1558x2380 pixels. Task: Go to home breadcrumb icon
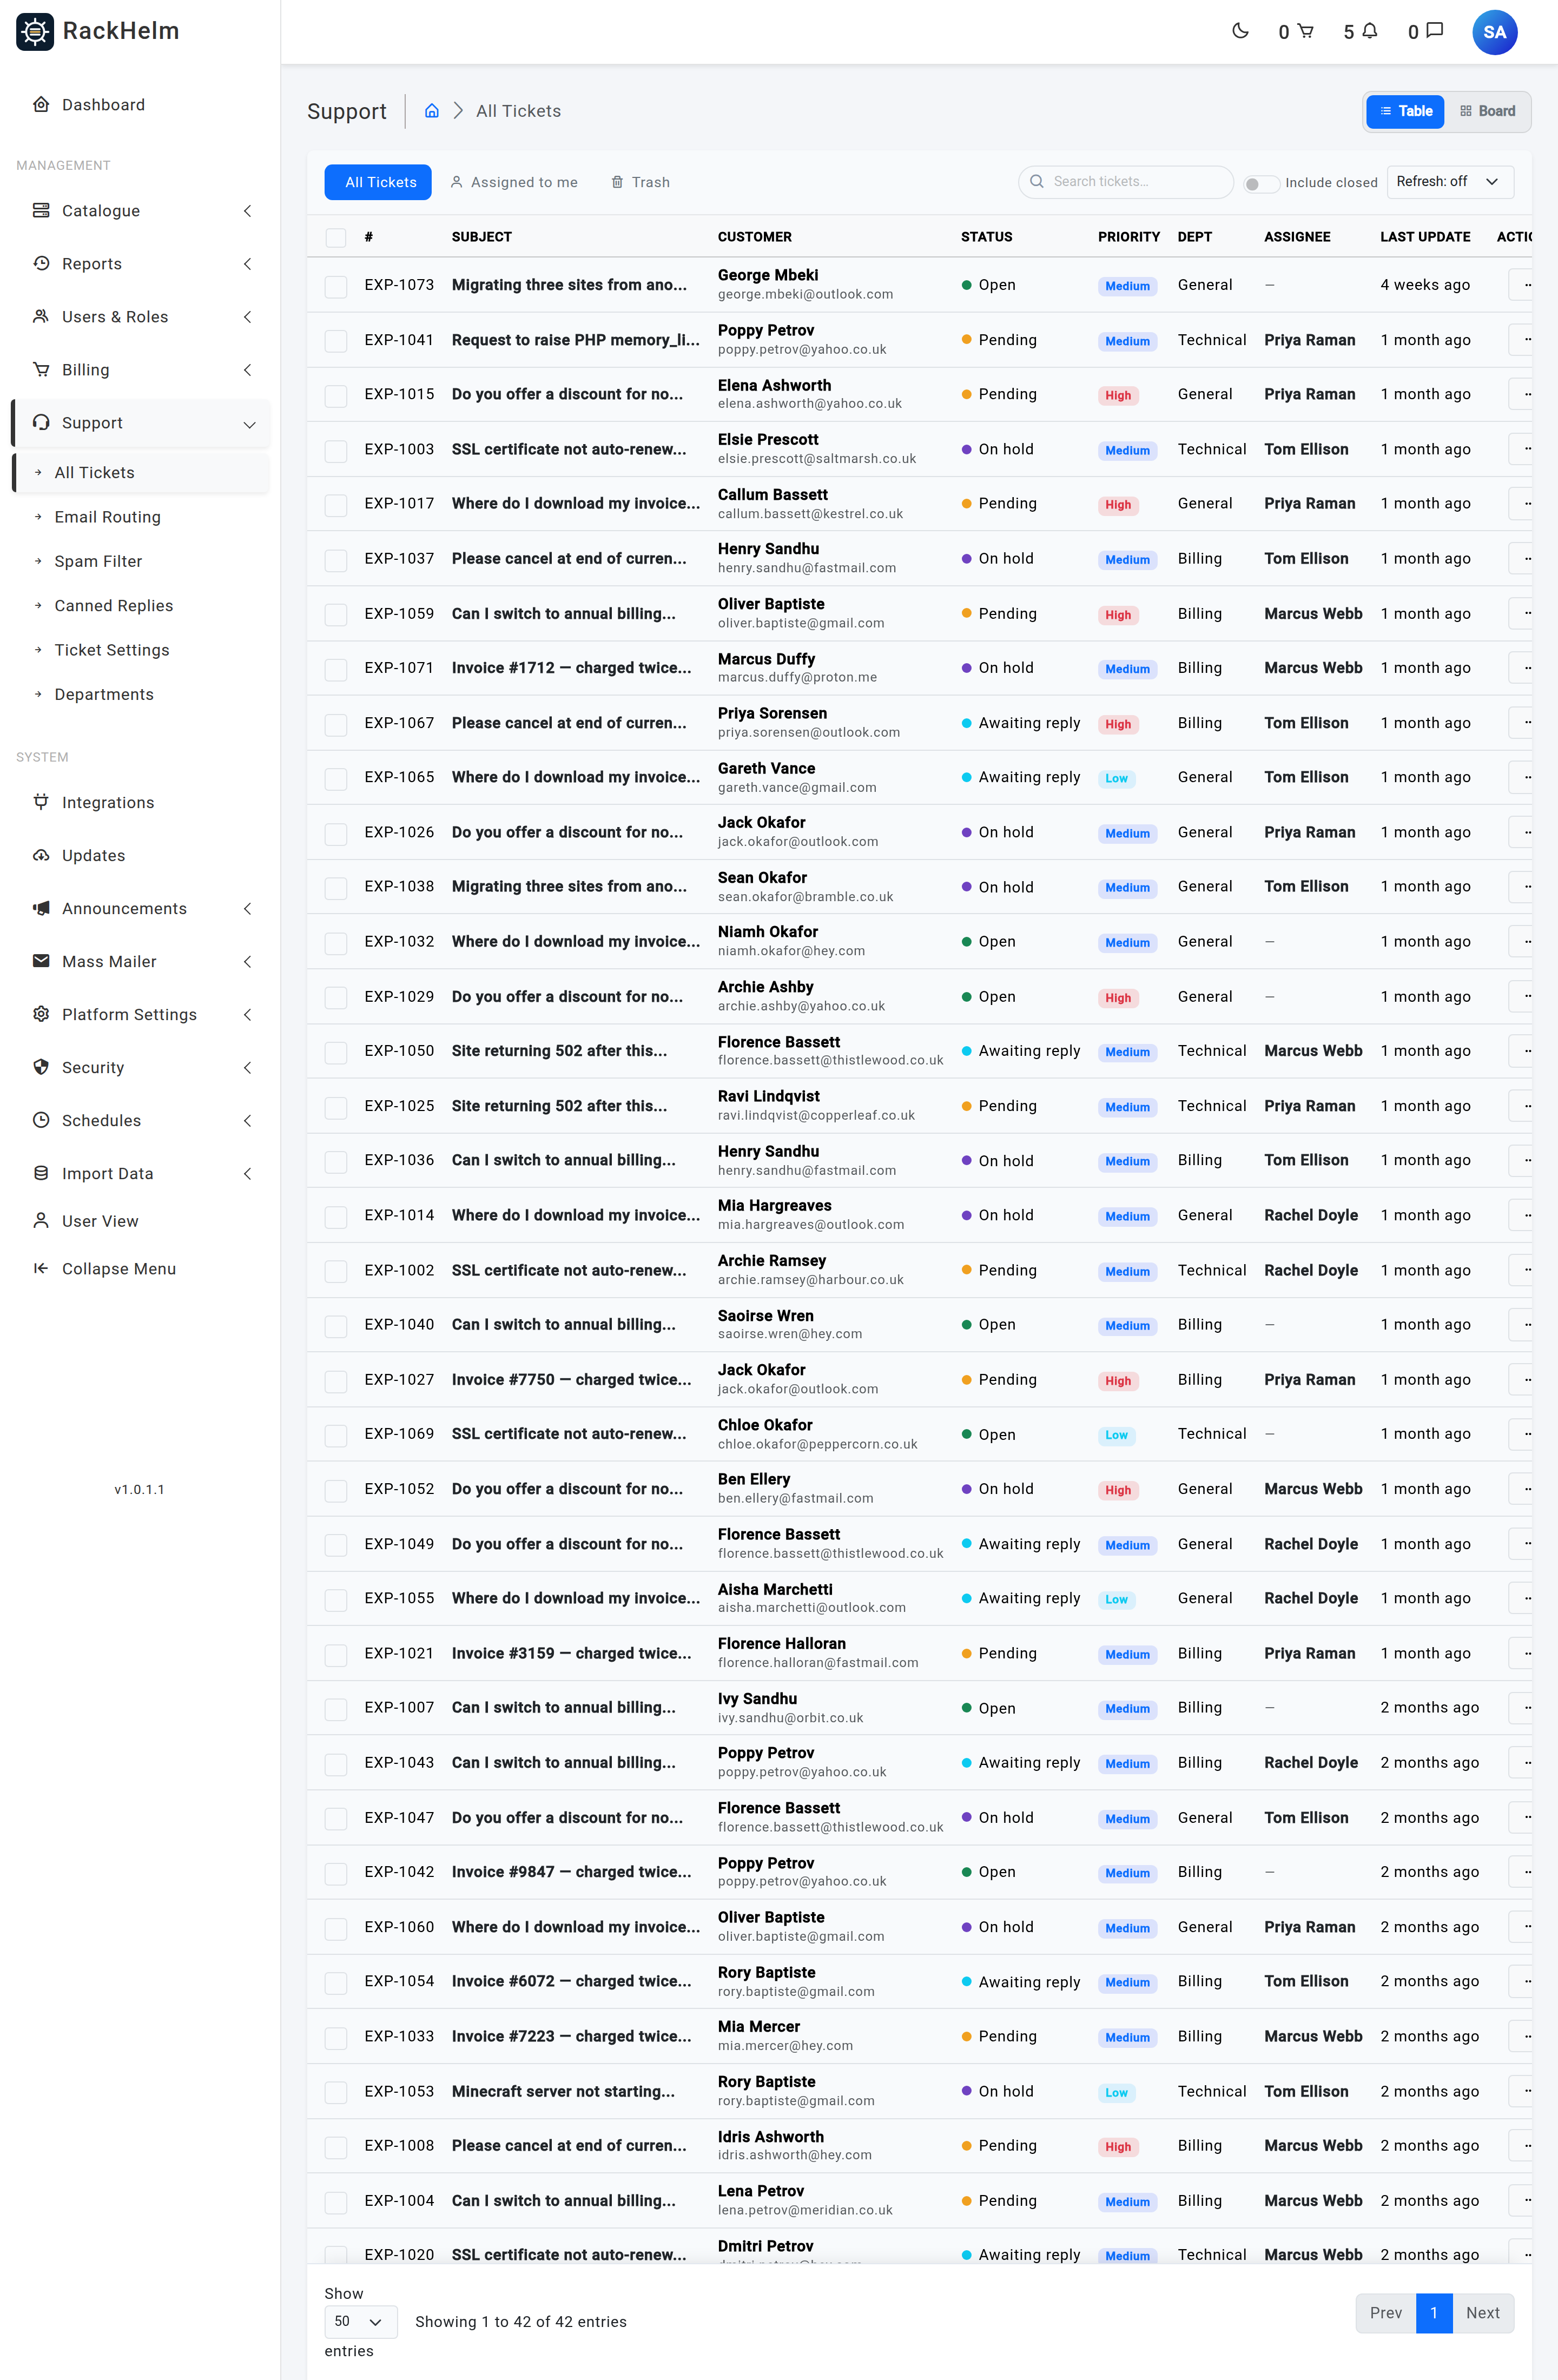pyautogui.click(x=432, y=111)
